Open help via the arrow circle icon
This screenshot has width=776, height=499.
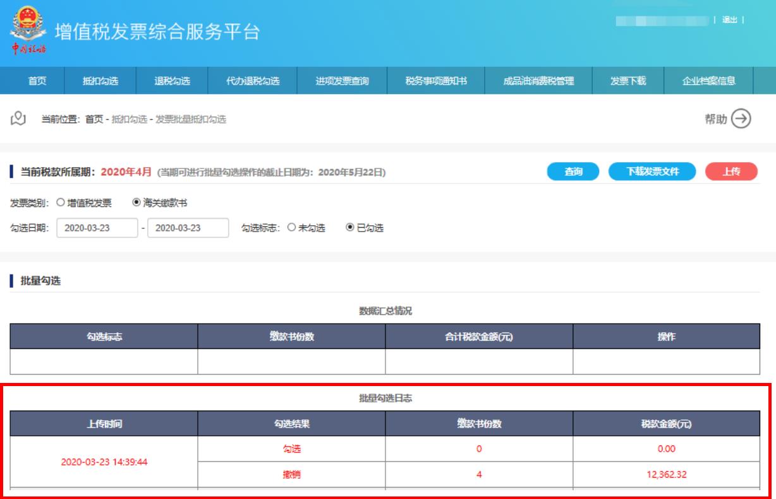pyautogui.click(x=740, y=119)
